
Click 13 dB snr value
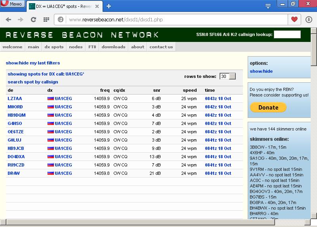click(x=155, y=157)
